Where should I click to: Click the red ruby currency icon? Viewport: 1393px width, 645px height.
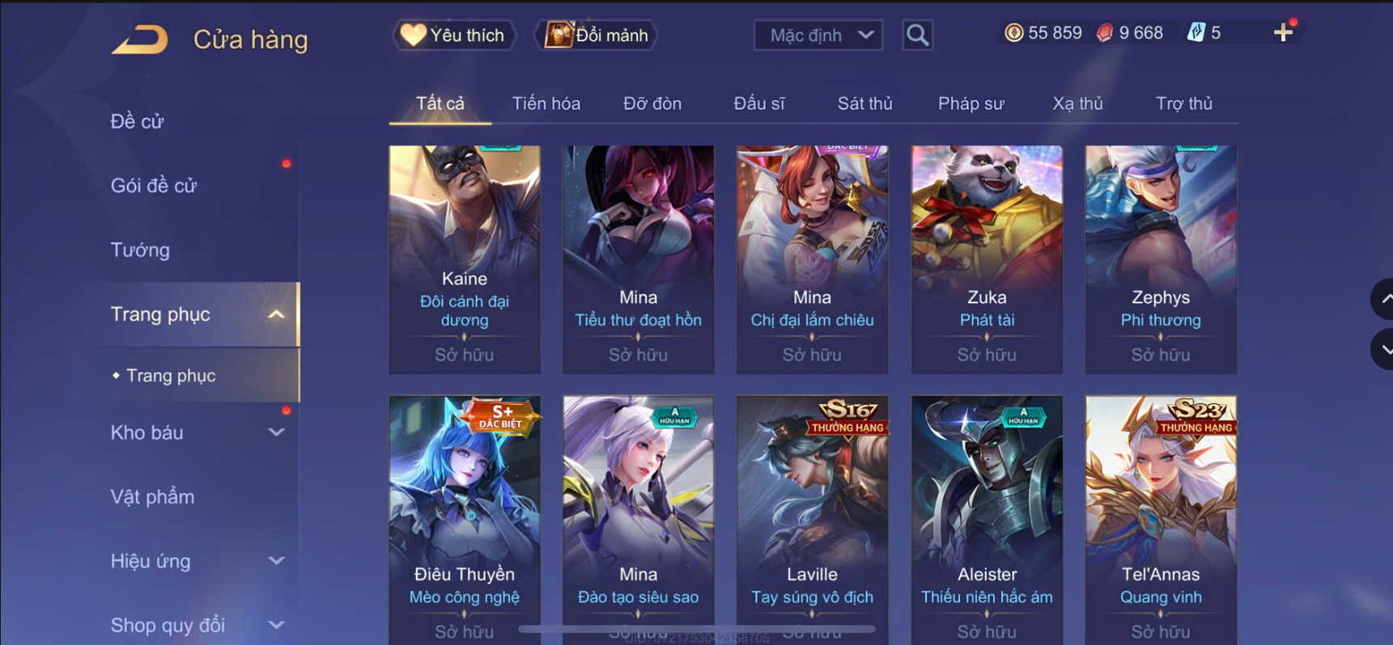[1104, 33]
